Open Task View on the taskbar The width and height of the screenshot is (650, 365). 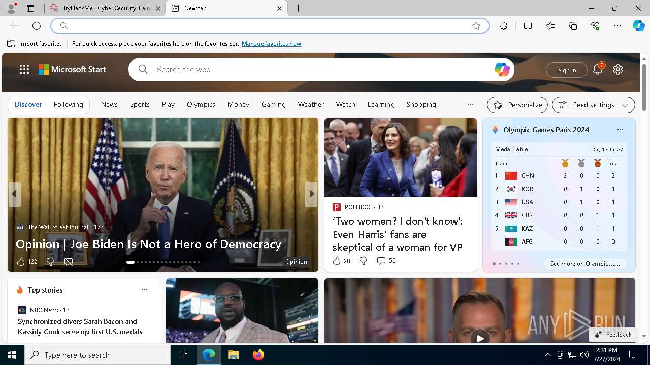[x=183, y=355]
